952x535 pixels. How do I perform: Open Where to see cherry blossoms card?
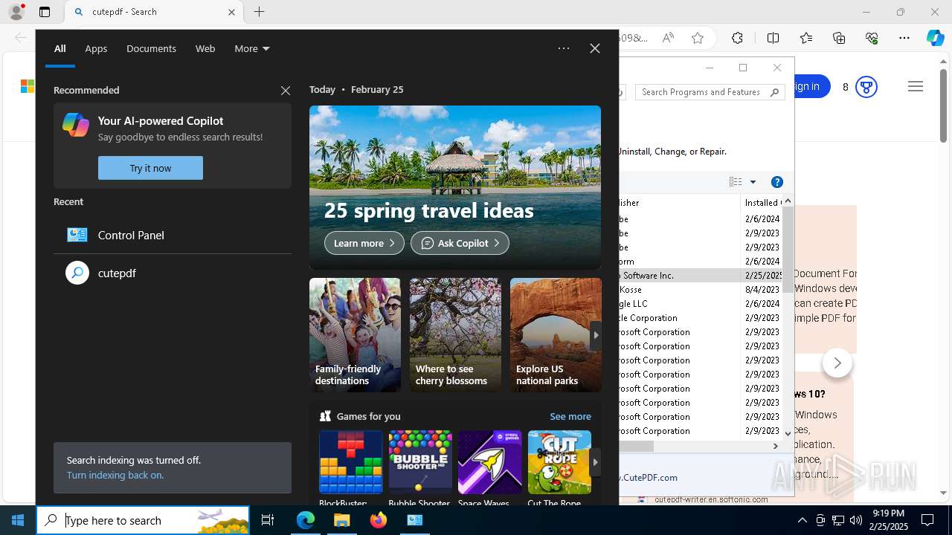[x=455, y=335]
